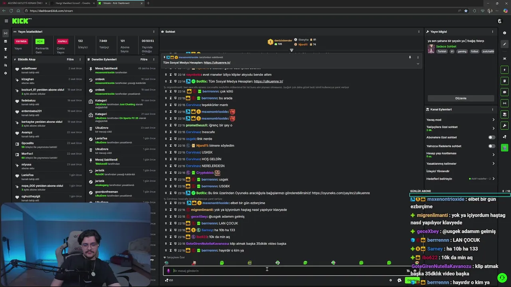Open a new browser tab

148,3
